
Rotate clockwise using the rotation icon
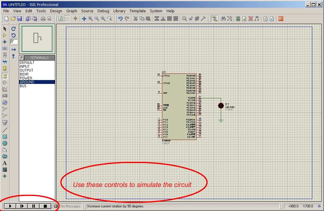pos(13,28)
